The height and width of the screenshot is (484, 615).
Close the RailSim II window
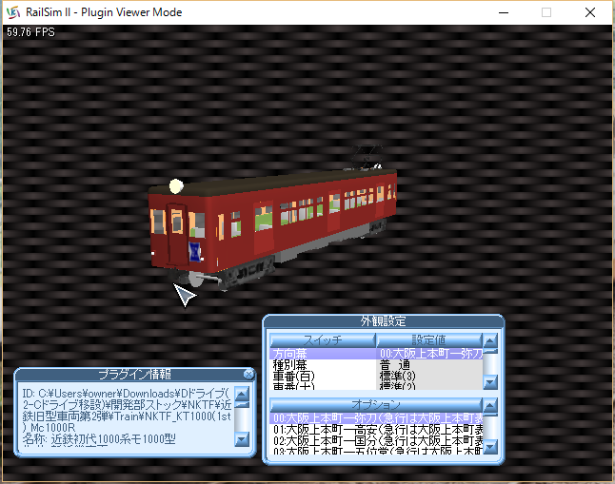pyautogui.click(x=590, y=12)
